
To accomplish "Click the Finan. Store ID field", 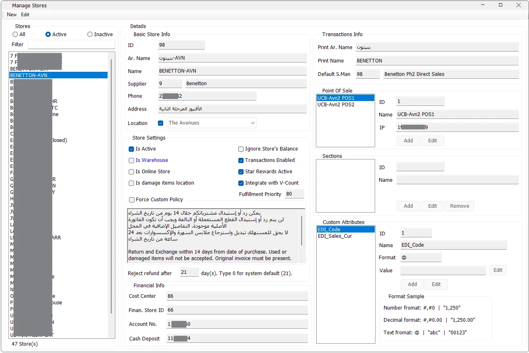I will point(237,310).
